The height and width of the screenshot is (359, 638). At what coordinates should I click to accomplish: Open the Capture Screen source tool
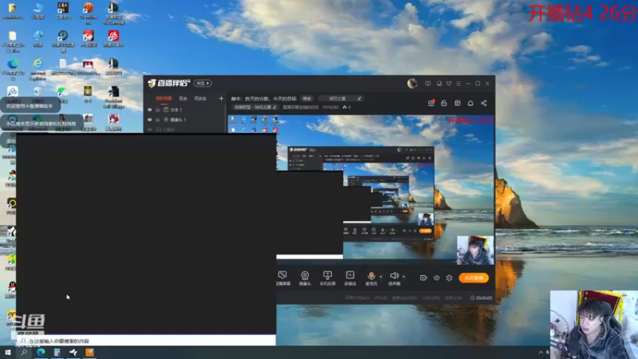283,278
